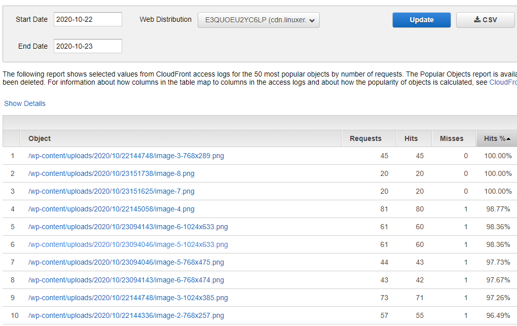Open image-4.png object link

pos(111,209)
